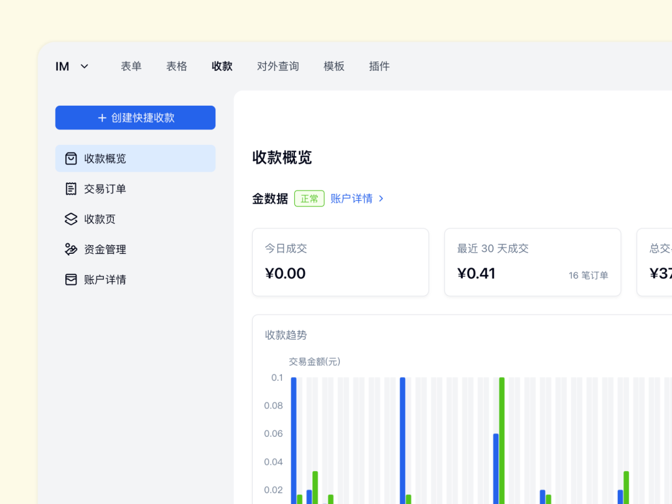Click the green 正常 status badge

(309, 199)
